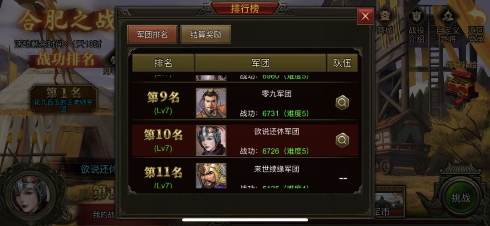Close the 排行榜 ranking dialog
490x226 pixels.
coord(365,16)
